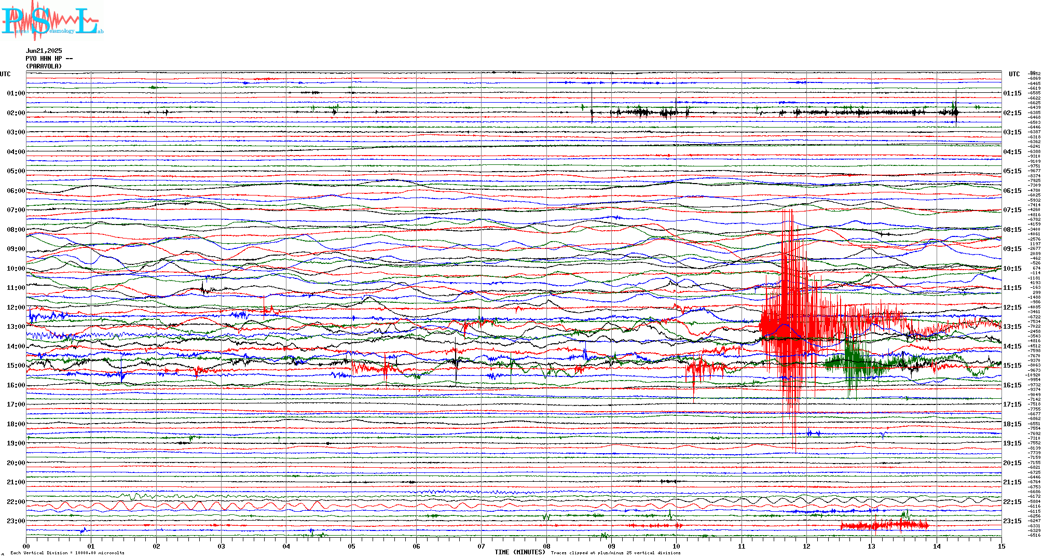Click the 21:00 hour label
The height and width of the screenshot is (560, 1043).
[x=16, y=482]
